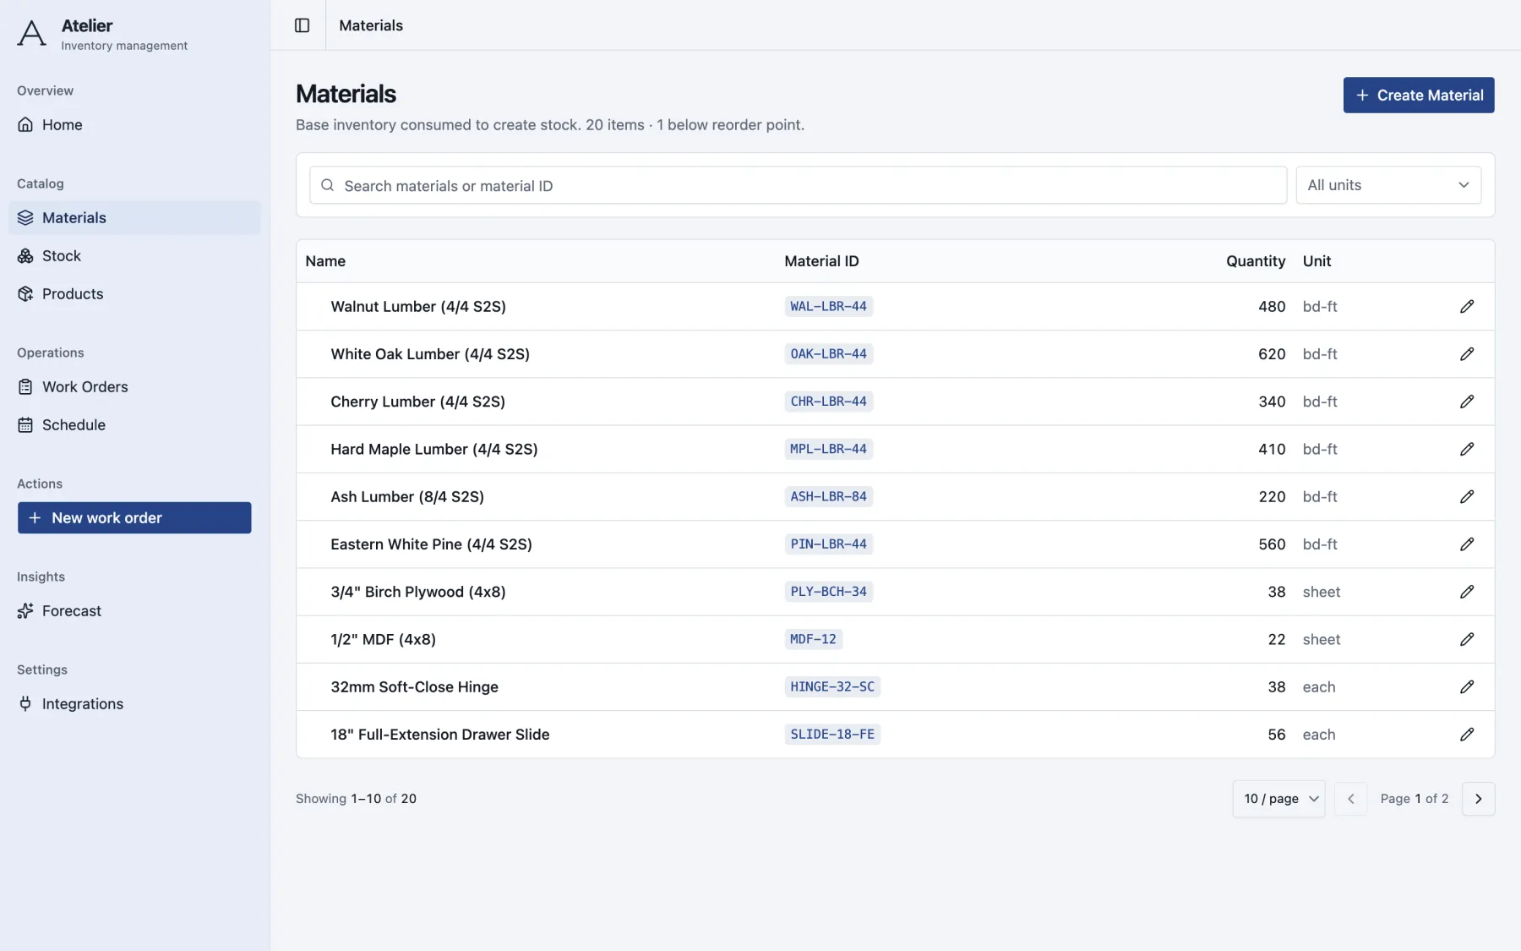Click Materials breadcrumb in top bar

(371, 25)
